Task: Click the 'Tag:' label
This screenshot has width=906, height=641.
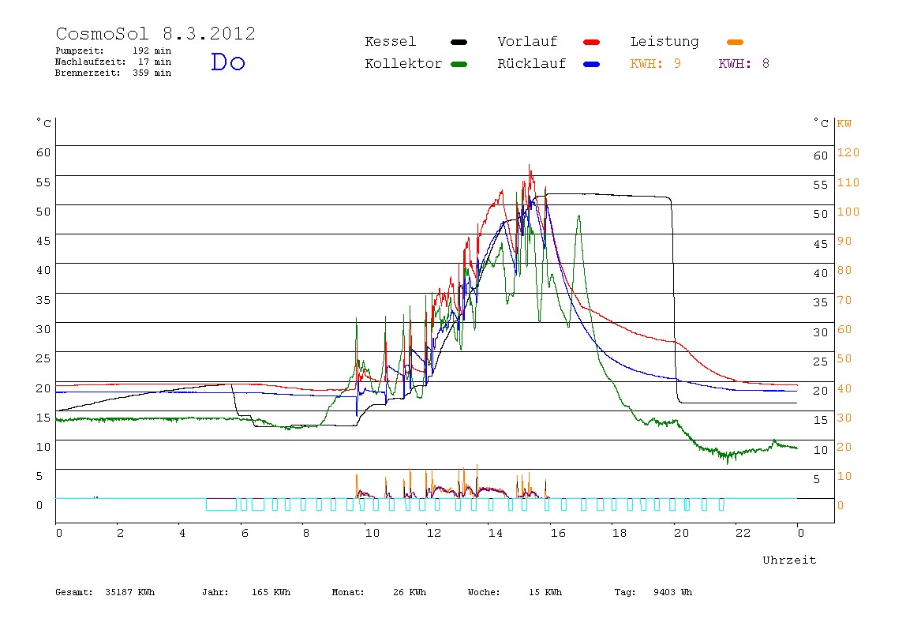Action: (624, 592)
